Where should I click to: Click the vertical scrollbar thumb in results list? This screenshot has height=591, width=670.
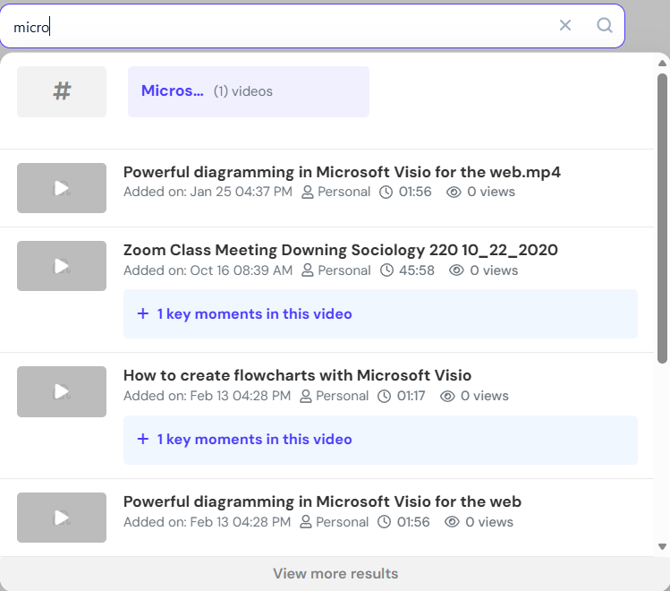(662, 218)
